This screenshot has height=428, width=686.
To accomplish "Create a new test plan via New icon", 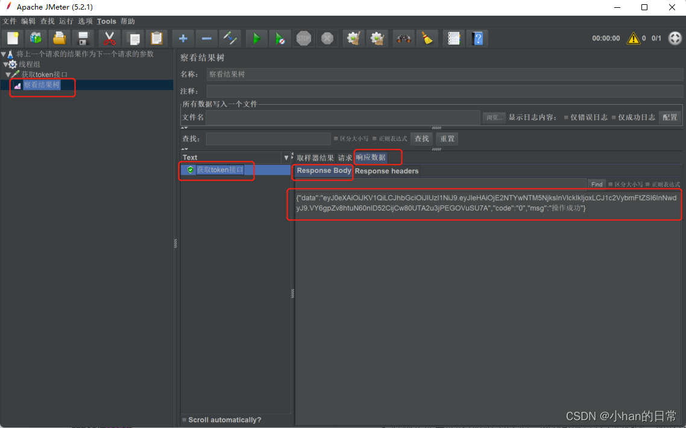I will [13, 39].
